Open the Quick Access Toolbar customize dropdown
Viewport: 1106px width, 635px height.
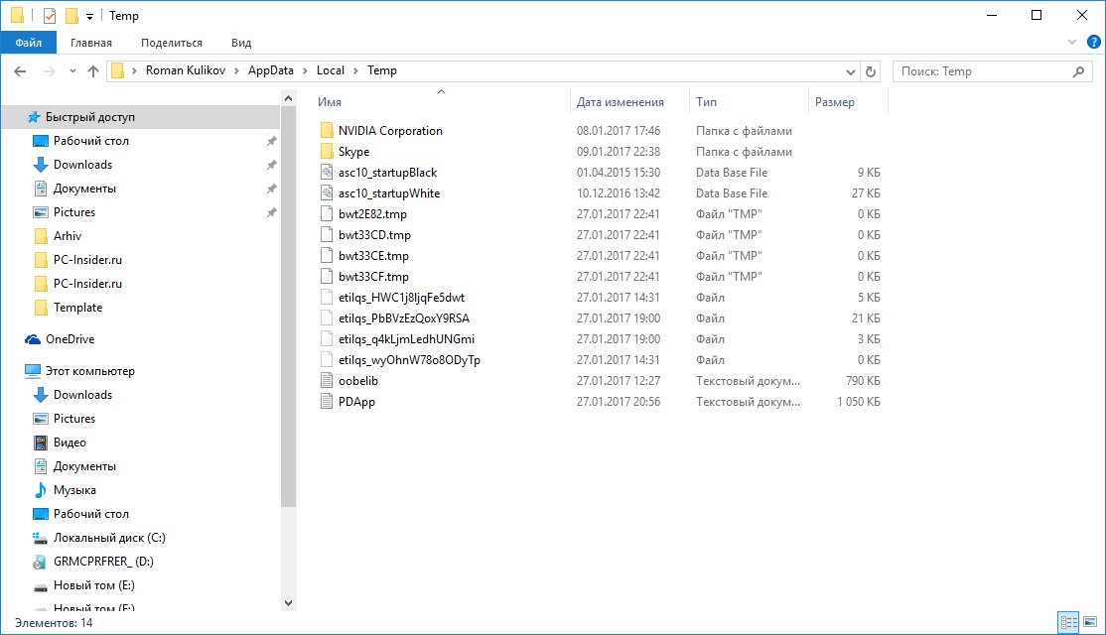[x=89, y=16]
